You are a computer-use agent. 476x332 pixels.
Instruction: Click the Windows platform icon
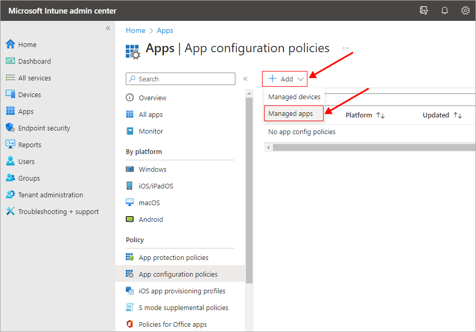pyautogui.click(x=129, y=169)
